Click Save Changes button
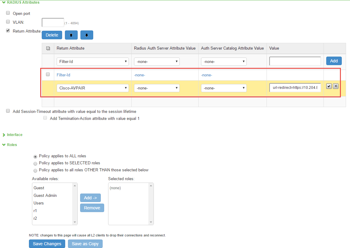350x248 pixels. point(47,244)
